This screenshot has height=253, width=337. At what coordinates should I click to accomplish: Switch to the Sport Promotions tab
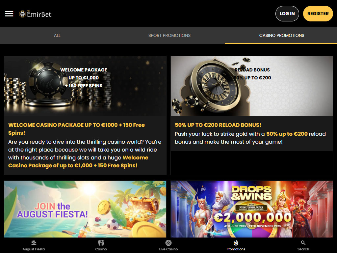click(x=169, y=36)
